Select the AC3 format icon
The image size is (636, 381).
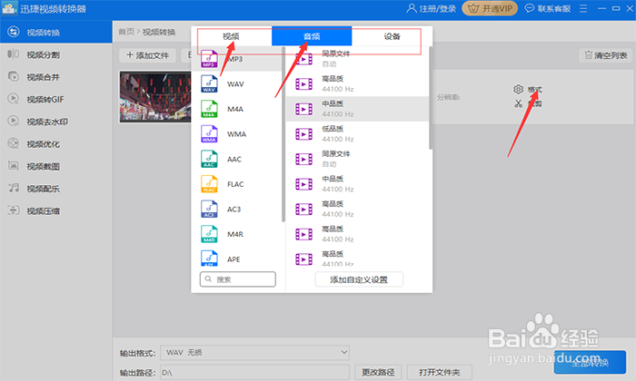pyautogui.click(x=209, y=210)
